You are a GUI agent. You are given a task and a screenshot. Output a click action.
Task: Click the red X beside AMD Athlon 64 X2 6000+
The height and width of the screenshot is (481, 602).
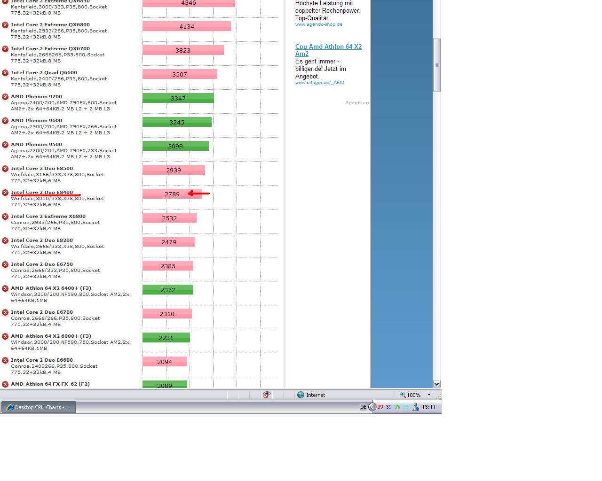pyautogui.click(x=5, y=336)
